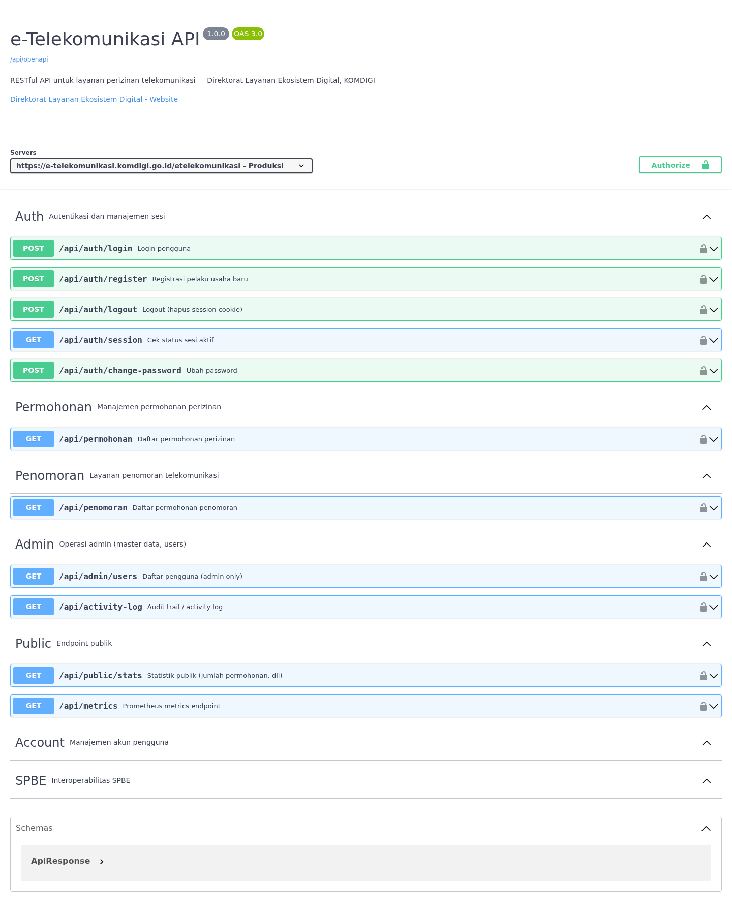
Task: Open the /api/openapi link
Action: pos(29,59)
